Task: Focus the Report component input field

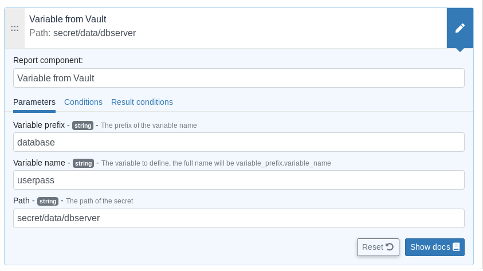Action: (239, 78)
